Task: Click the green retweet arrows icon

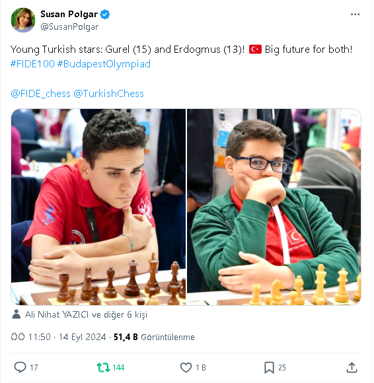Action: pos(103,367)
